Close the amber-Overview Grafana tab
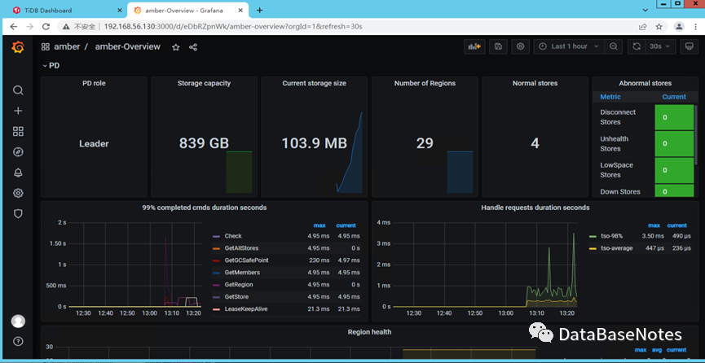This screenshot has height=363, width=705. pos(241,11)
